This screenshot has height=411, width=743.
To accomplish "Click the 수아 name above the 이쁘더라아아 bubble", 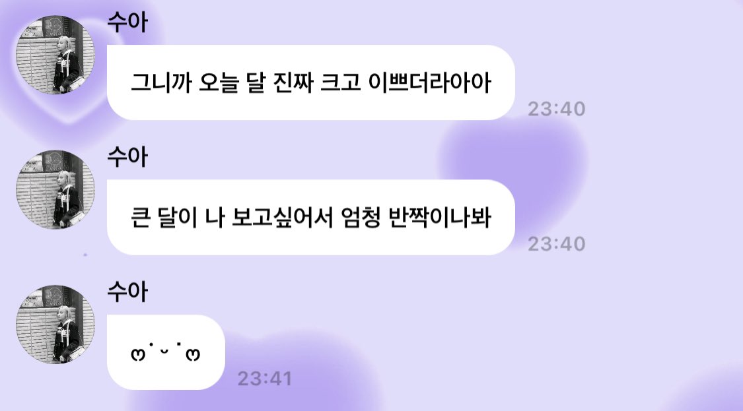I will 127,22.
